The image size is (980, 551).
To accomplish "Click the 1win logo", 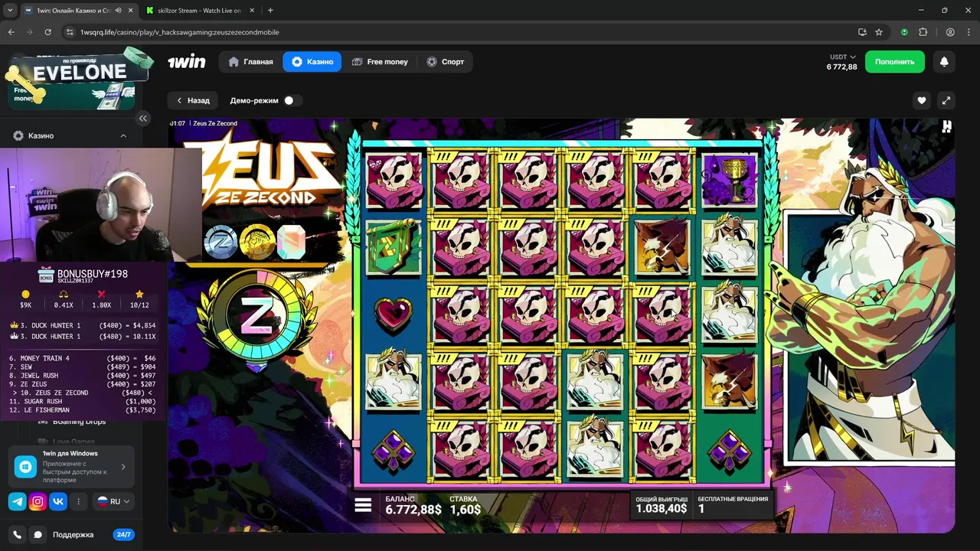I will [187, 62].
